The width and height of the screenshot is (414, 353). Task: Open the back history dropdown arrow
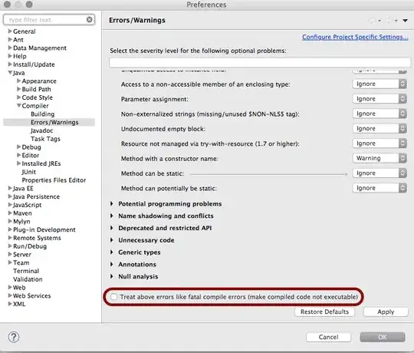(379, 21)
